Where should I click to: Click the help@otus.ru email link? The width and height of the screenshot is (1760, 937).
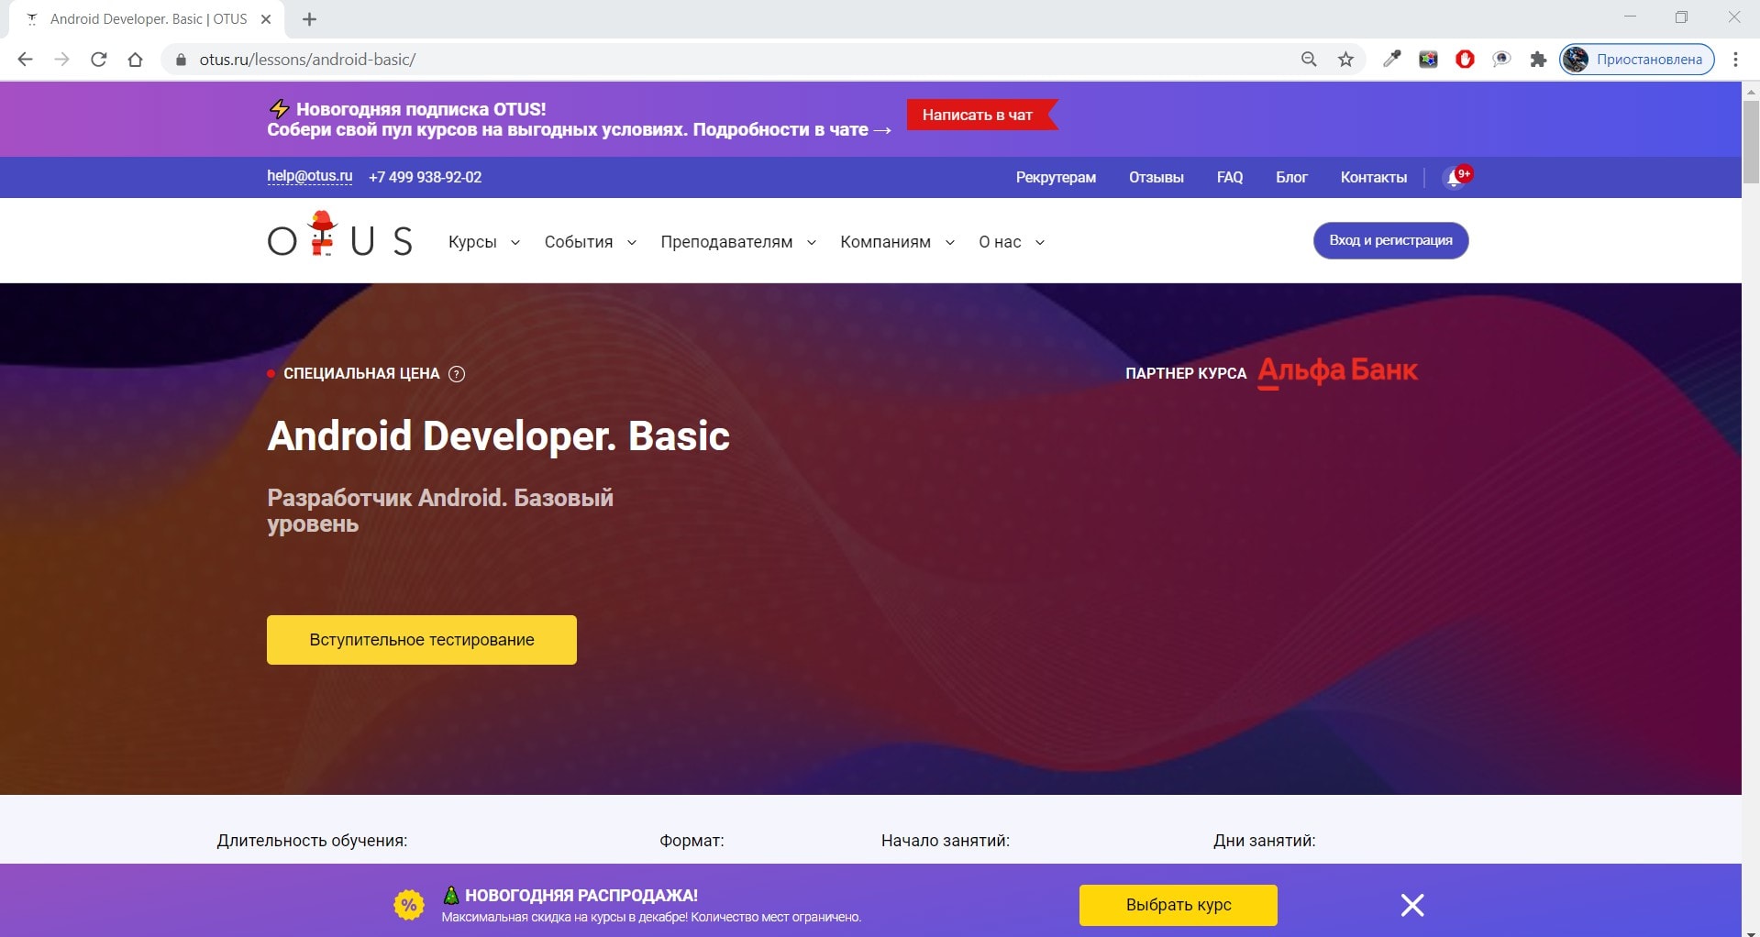(x=310, y=176)
